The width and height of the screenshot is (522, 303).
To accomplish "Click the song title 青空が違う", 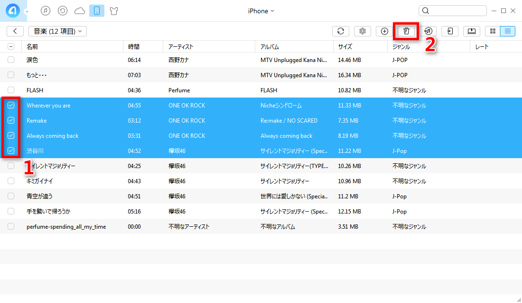I will (x=39, y=196).
